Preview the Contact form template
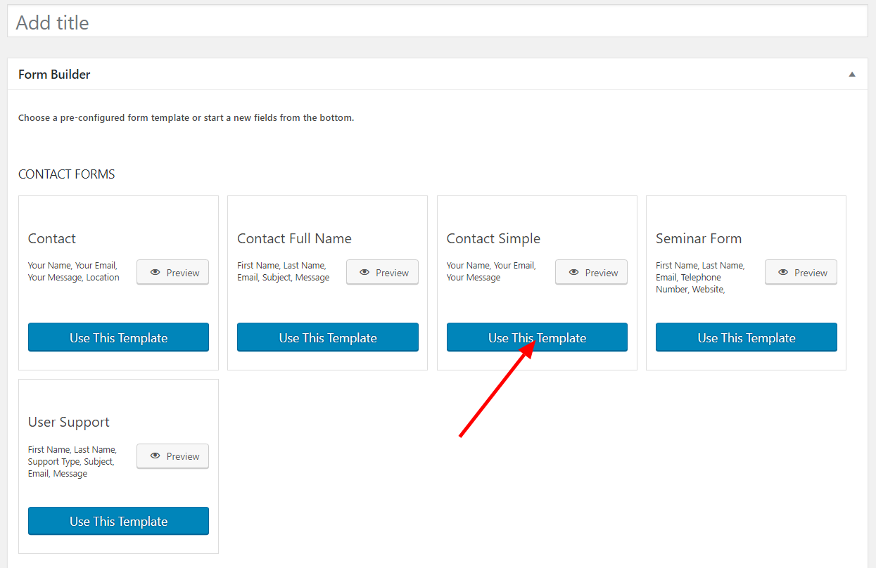The image size is (876, 568). click(x=172, y=272)
